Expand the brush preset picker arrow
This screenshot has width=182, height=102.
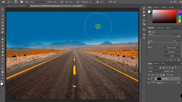(x=18, y=2)
